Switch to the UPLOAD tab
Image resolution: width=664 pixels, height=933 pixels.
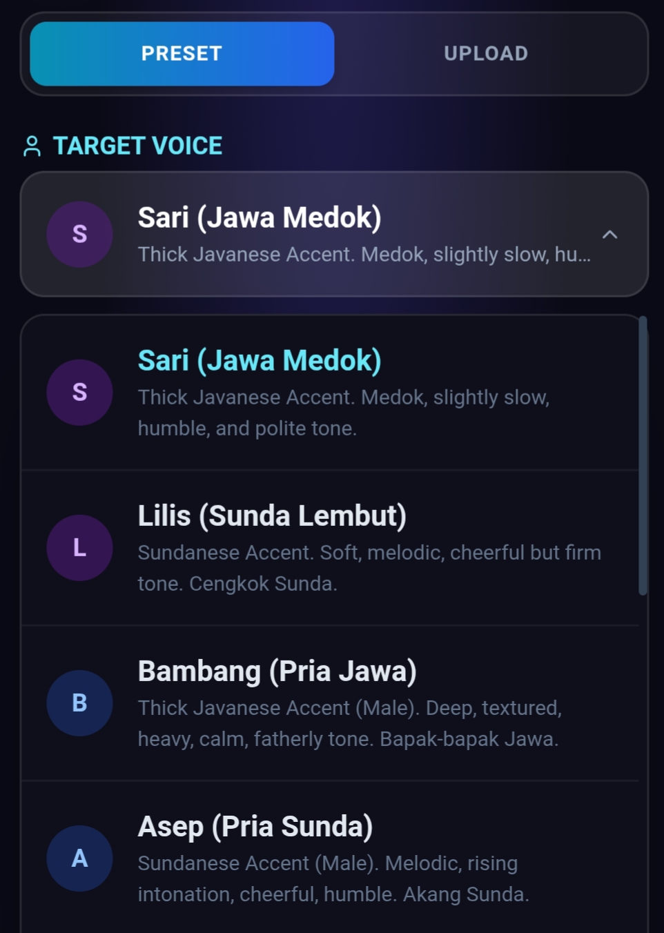(x=486, y=54)
